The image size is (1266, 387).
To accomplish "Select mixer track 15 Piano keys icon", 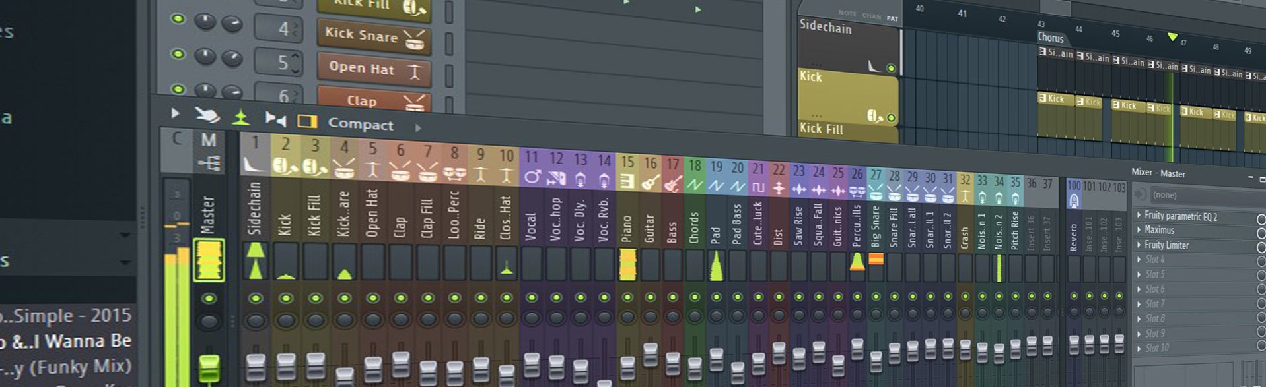I will [627, 181].
